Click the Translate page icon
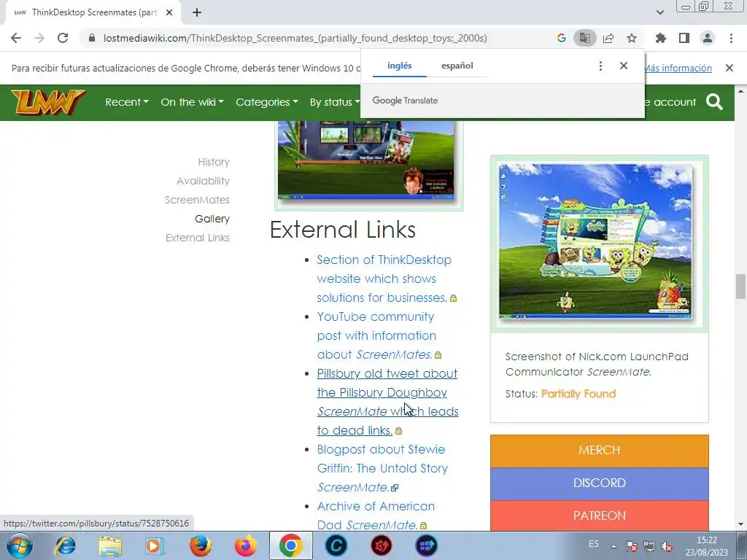Screen dimensions: 747x560 pyautogui.click(x=584, y=38)
